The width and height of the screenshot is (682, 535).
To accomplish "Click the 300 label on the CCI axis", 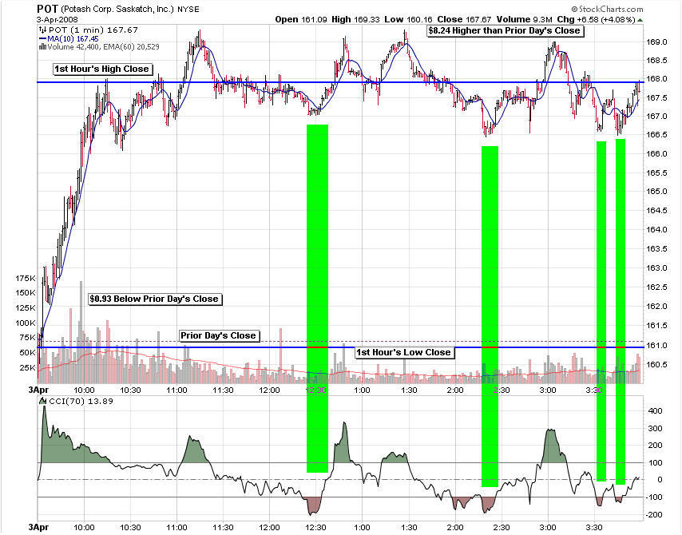I will click(655, 429).
